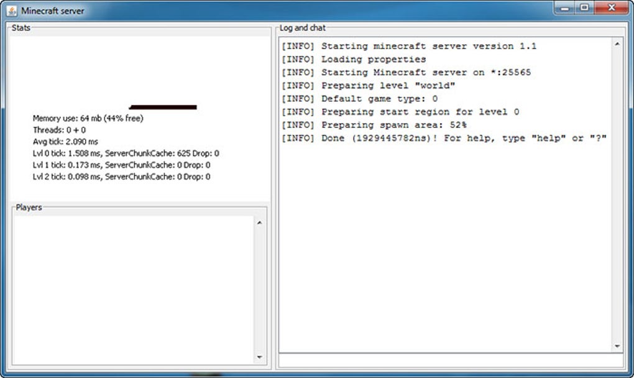The width and height of the screenshot is (634, 378).
Task: Click the 'Preparing spawn area: 52%' log line
Action: pyautogui.click(x=374, y=125)
